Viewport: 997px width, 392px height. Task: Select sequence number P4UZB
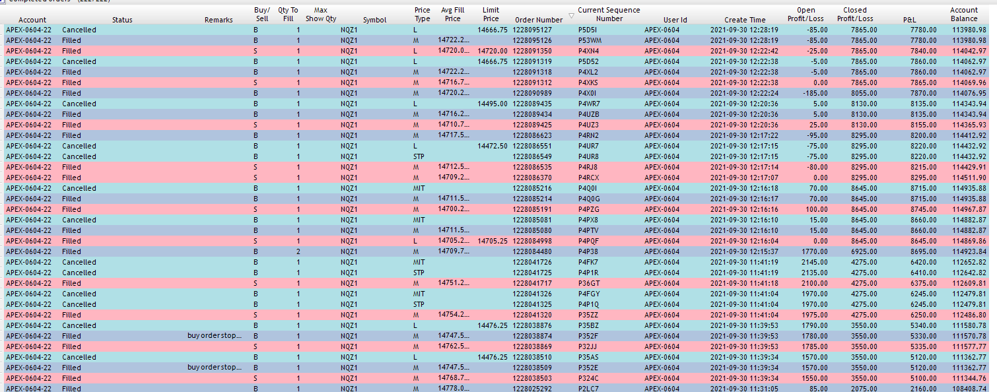[x=588, y=114]
